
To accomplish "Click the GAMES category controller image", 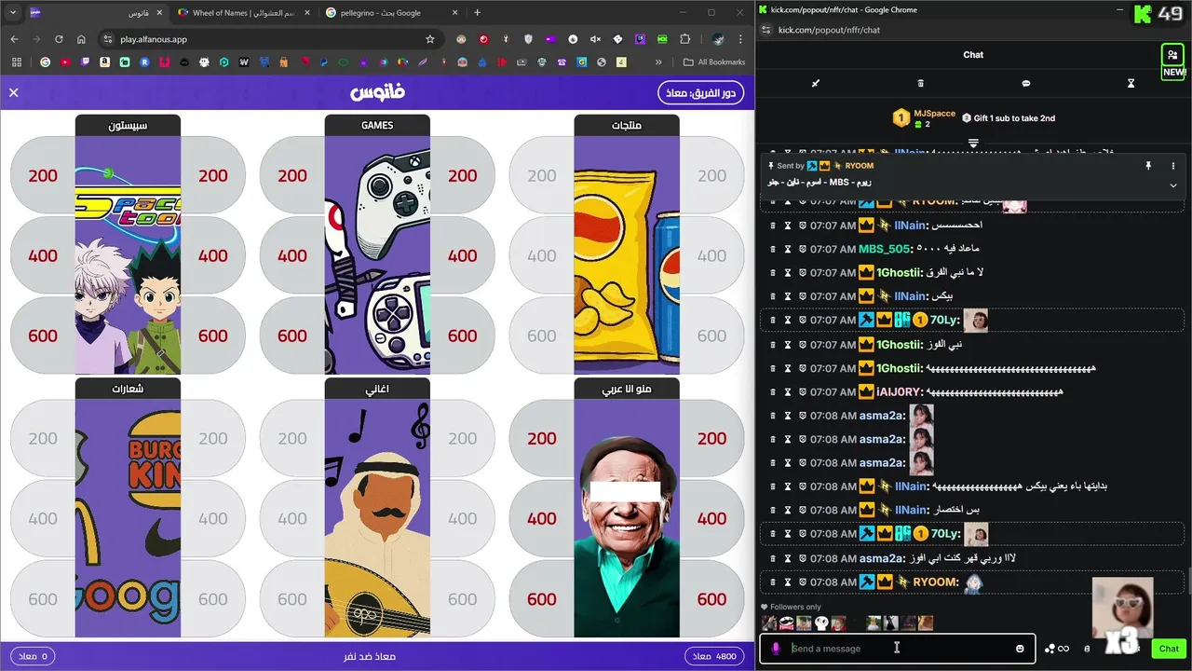I will tap(377, 255).
